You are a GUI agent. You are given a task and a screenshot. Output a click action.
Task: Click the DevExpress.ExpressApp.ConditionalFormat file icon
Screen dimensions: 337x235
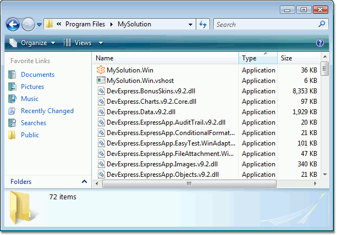click(x=101, y=132)
